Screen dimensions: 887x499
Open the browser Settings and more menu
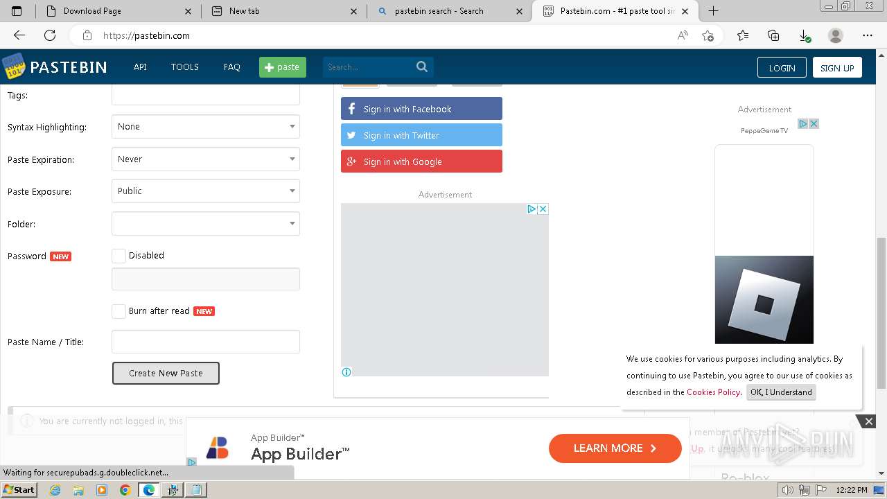point(868,35)
